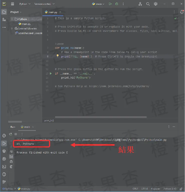Stop the running process
The width and height of the screenshot is (185, 192).
pyautogui.click(x=16, y=134)
